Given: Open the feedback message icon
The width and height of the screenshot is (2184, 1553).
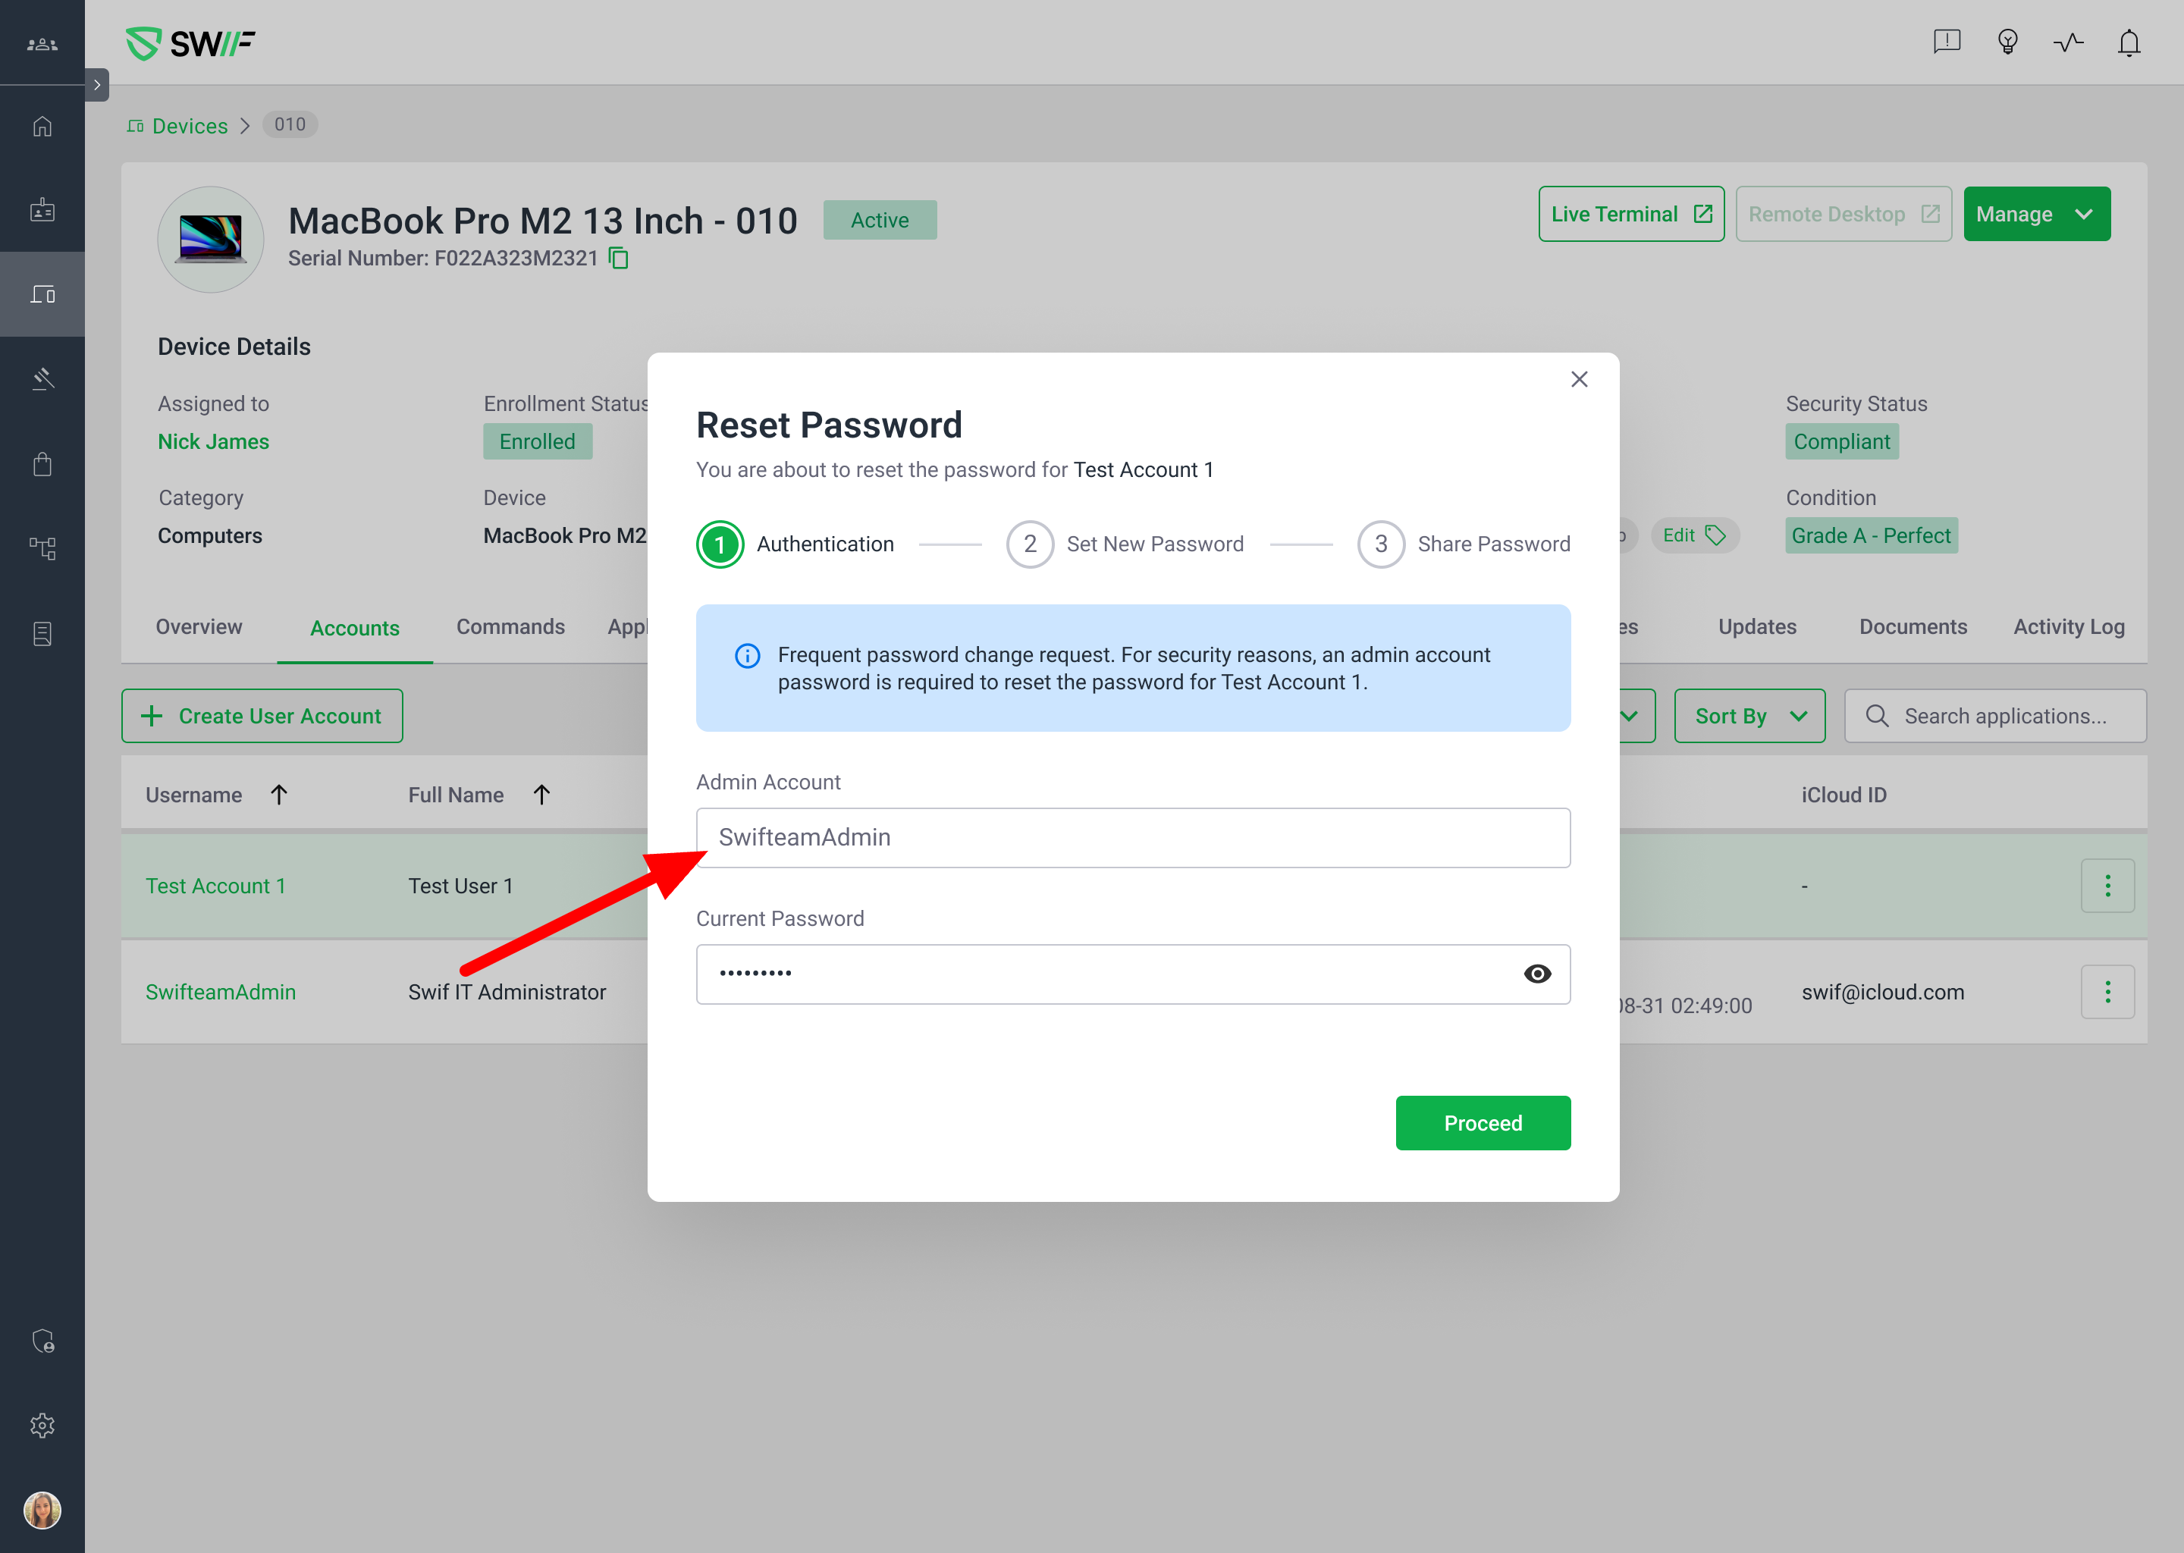Looking at the screenshot, I should (1946, 42).
